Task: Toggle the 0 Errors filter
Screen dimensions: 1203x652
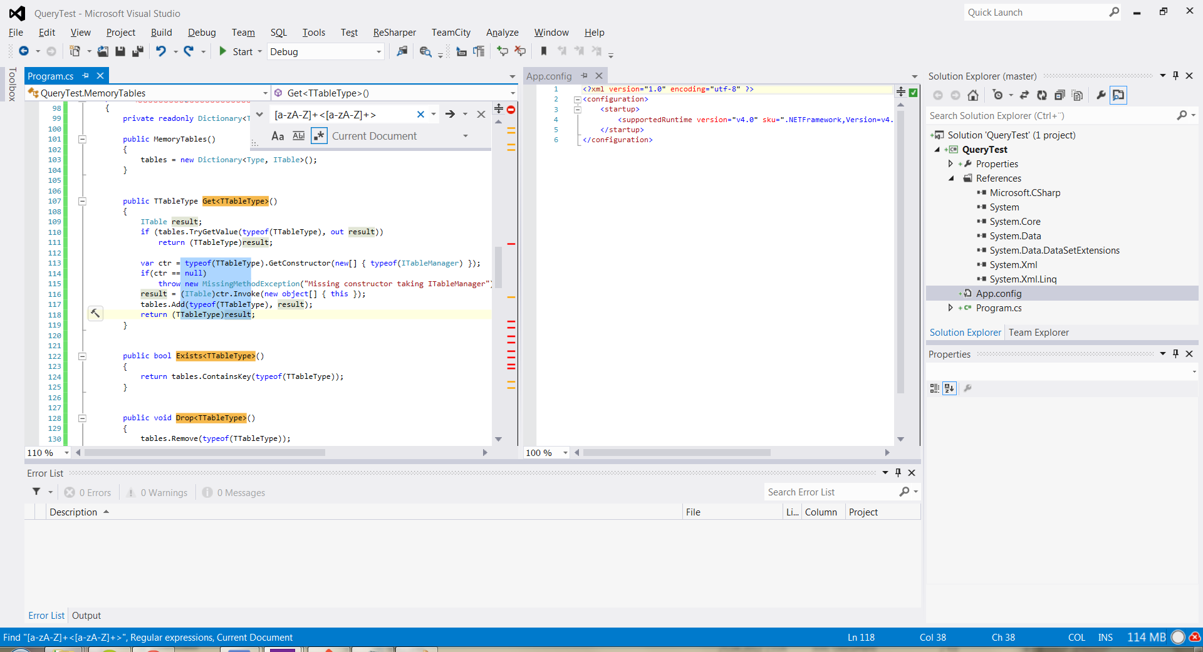Action: [88, 493]
